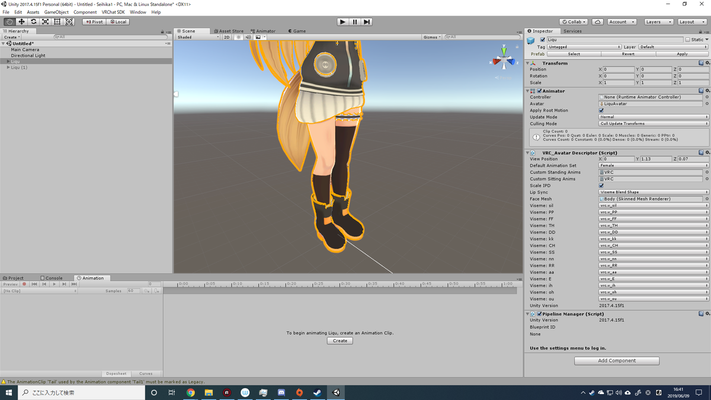Enable the Static checkbox
The height and width of the screenshot is (400, 711).
pos(688,40)
